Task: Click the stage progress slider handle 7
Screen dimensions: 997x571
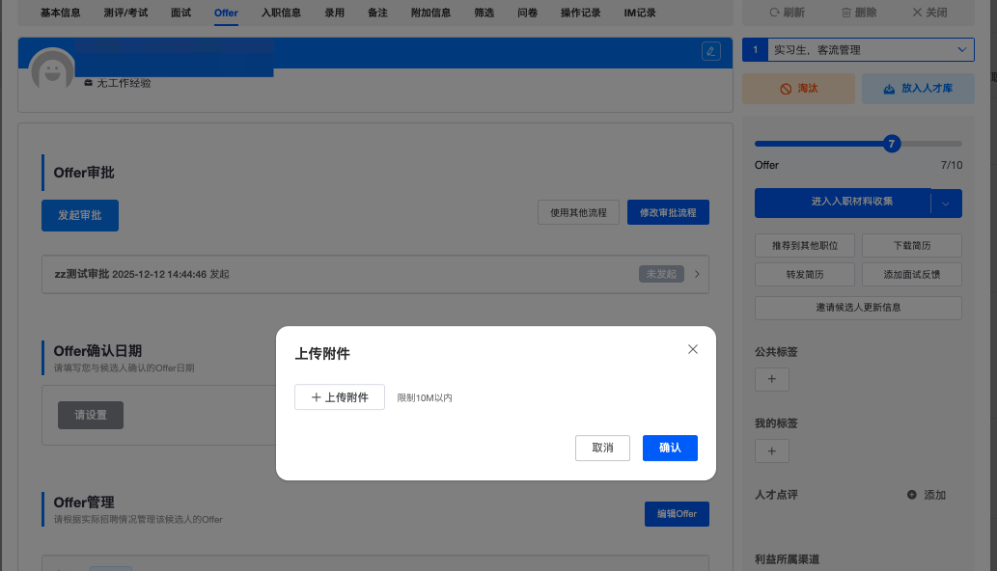Action: 892,144
